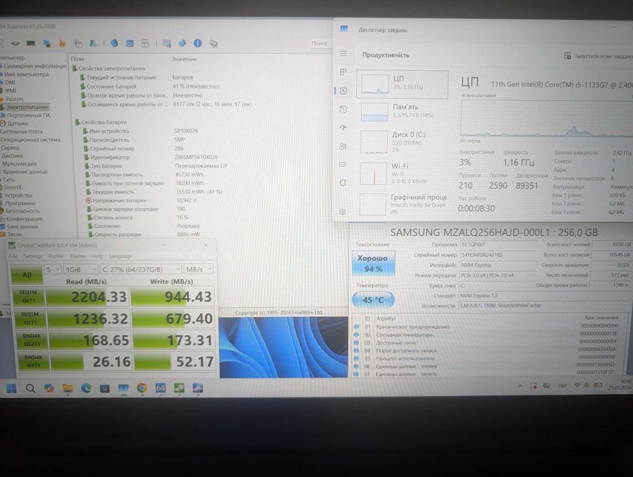
Task: Open the Details list icon in Task Manager
Action: point(343,164)
